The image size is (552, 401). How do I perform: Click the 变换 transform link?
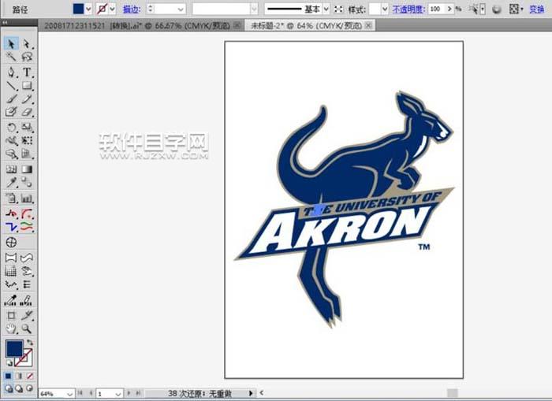[x=536, y=9]
